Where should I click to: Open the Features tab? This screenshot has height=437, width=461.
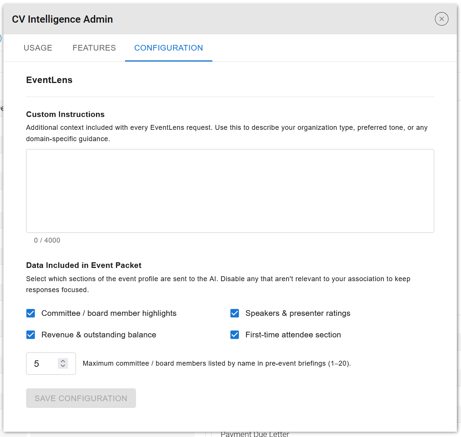pos(94,48)
